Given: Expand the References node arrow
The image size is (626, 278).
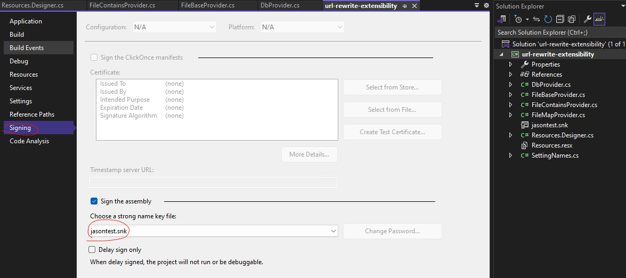Looking at the screenshot, I should click(510, 75).
